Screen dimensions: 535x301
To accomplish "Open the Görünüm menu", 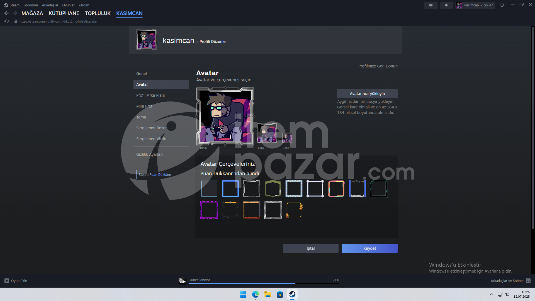I will point(31,5).
